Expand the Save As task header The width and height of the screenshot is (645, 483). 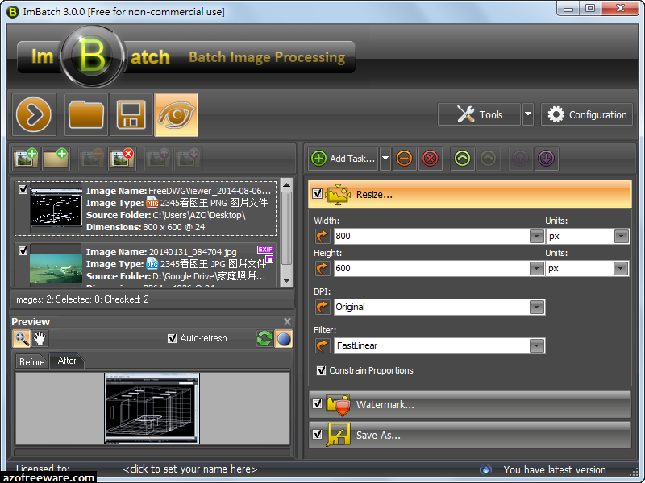470,435
